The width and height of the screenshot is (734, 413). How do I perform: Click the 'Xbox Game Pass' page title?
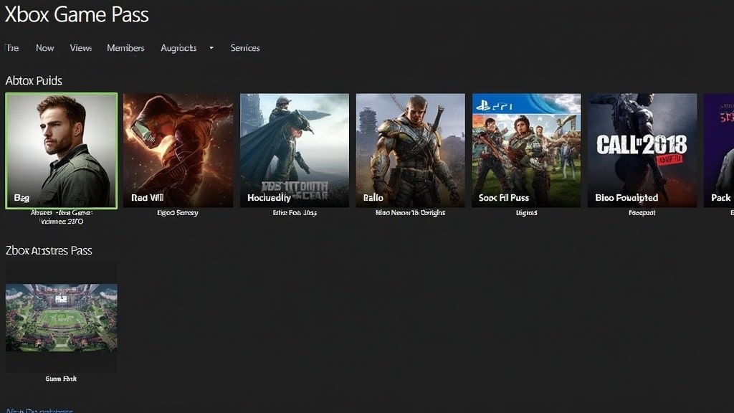click(77, 14)
